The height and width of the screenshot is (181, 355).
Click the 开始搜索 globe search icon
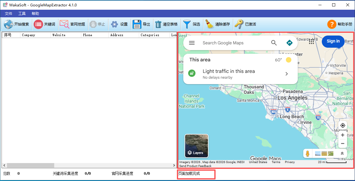click(9, 24)
